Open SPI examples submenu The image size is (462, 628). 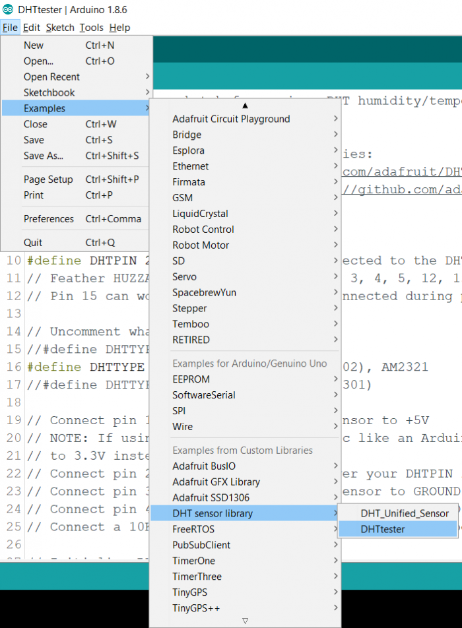pos(246,410)
